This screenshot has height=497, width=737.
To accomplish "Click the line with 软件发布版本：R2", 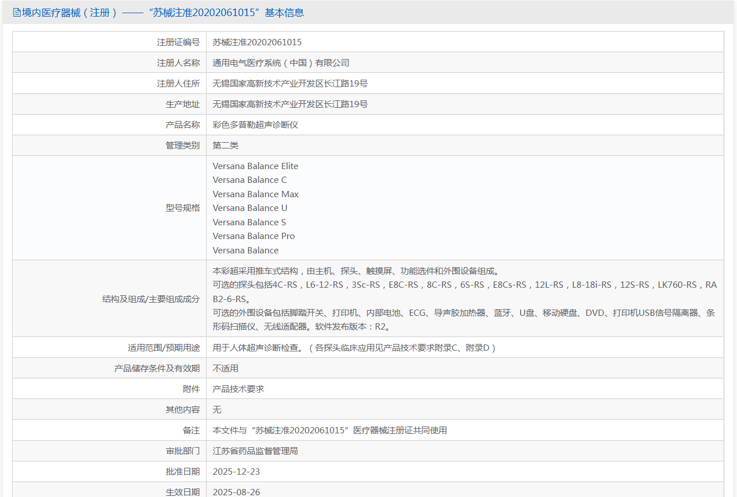I will click(302, 327).
